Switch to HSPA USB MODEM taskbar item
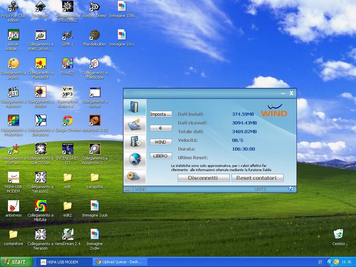356x267 pixels. point(64,262)
